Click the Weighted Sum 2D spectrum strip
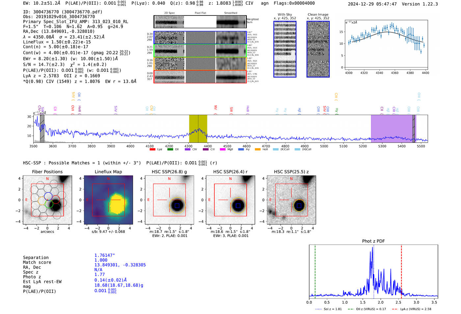Screen dimensions: 461x314 point(200,22)
